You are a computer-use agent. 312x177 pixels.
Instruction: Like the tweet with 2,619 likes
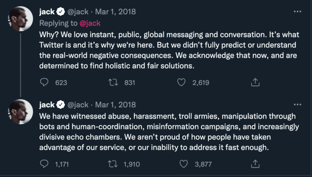point(181,82)
